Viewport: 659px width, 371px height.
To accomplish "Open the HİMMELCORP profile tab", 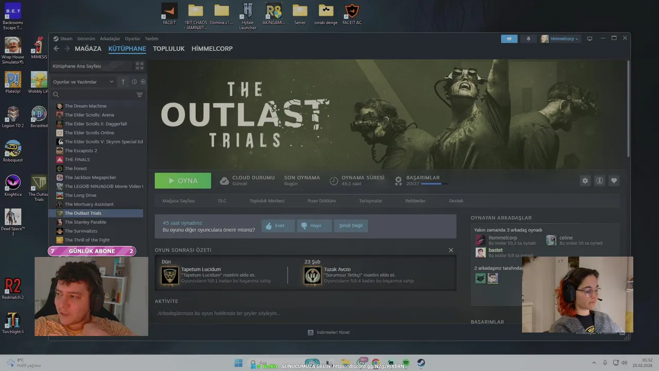I will (x=212, y=48).
